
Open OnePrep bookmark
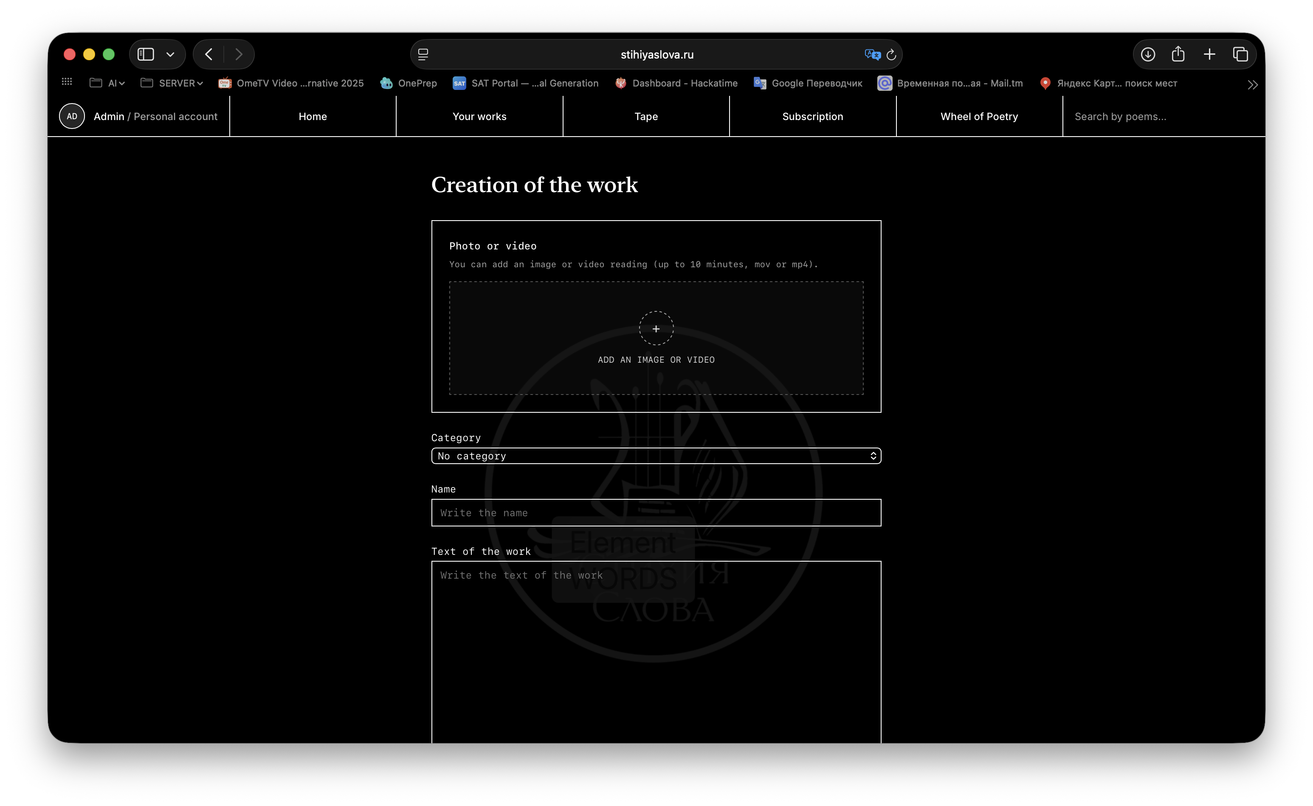(409, 83)
